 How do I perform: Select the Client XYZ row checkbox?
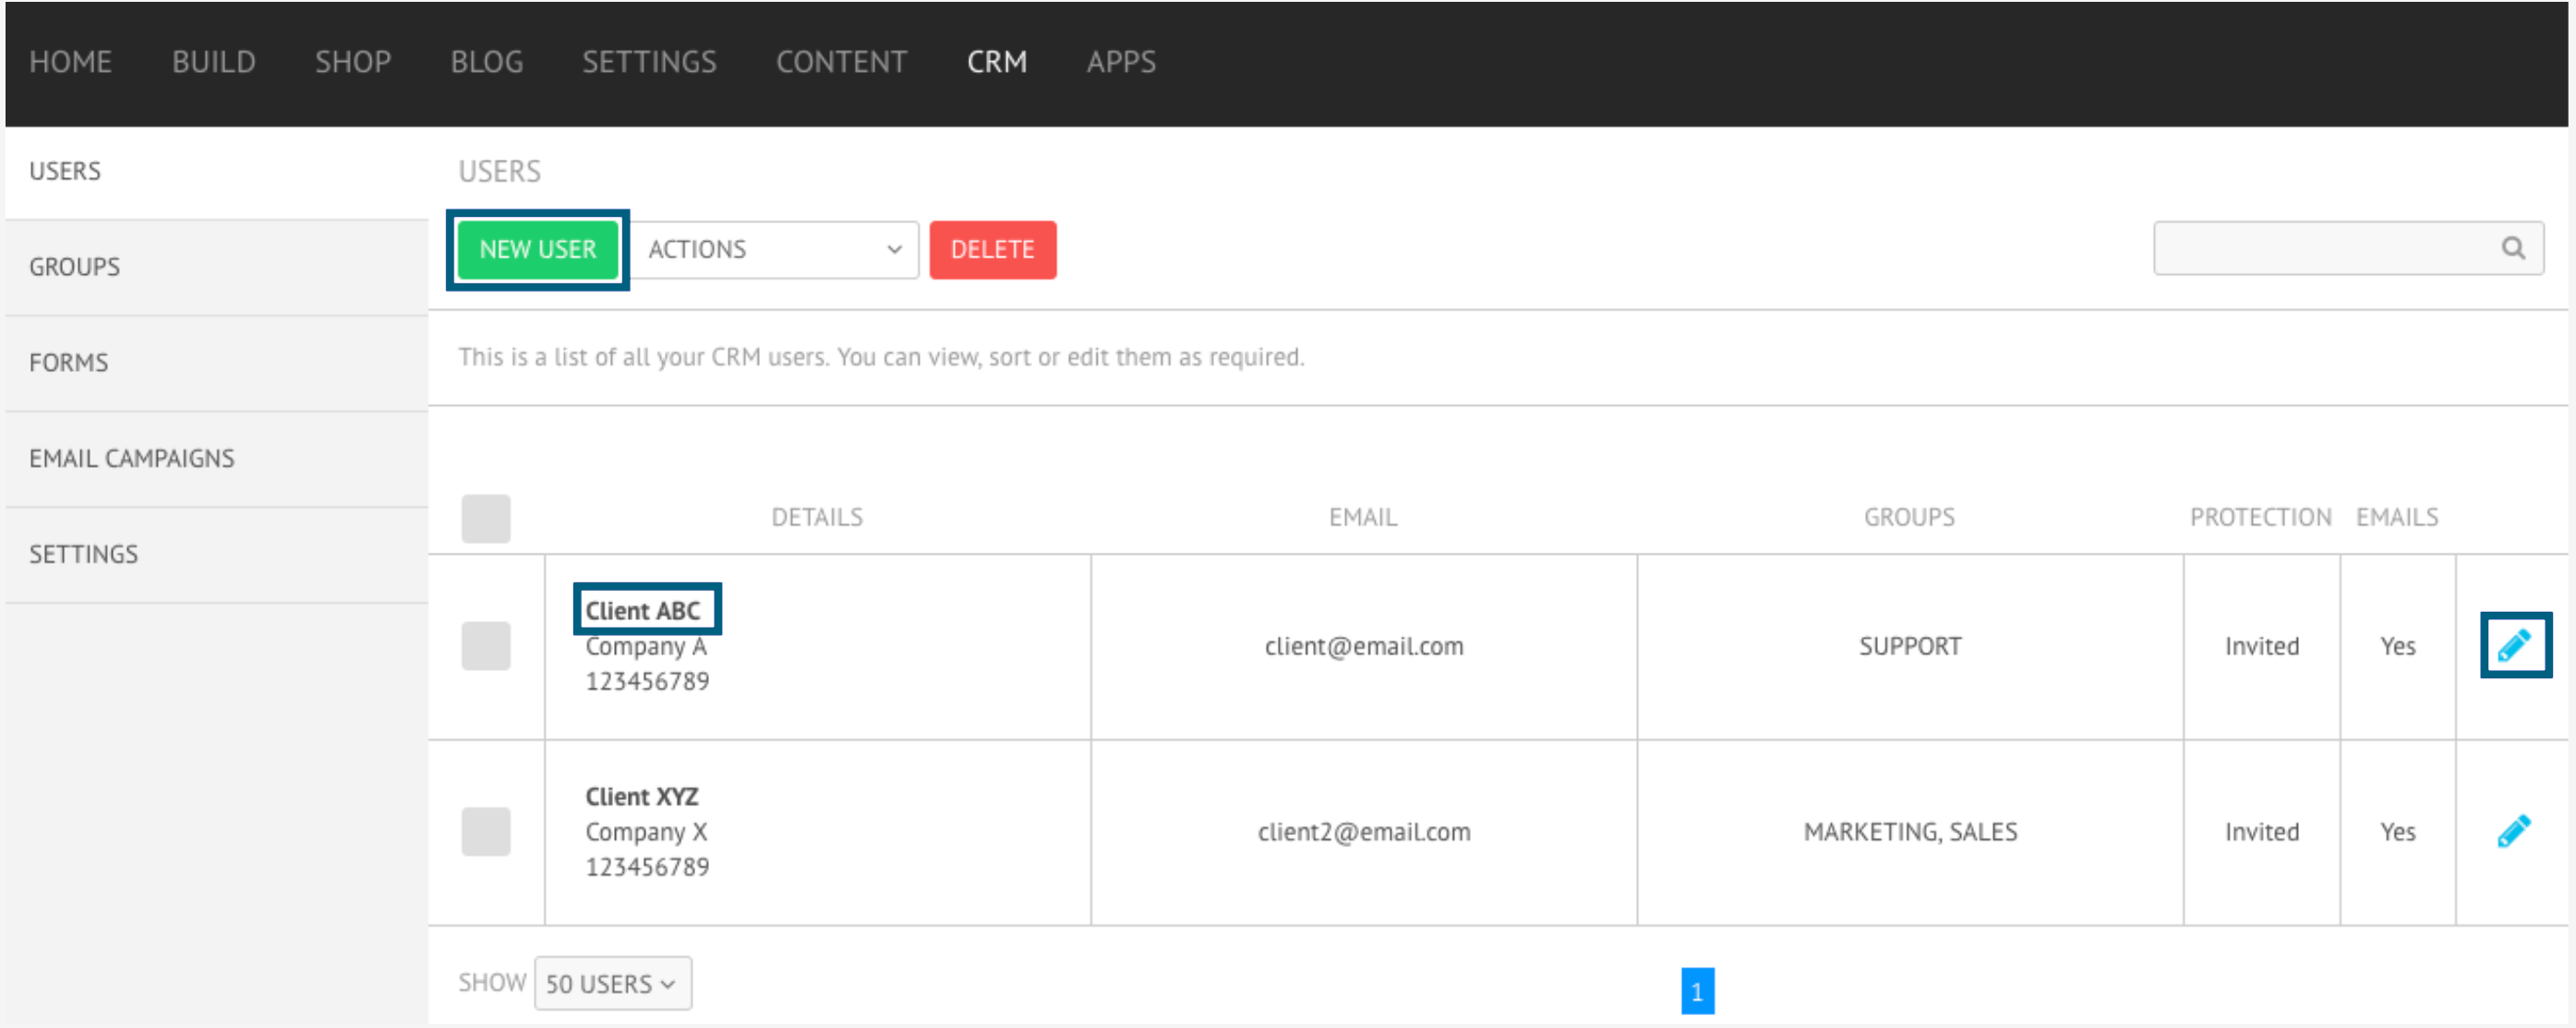(x=486, y=831)
